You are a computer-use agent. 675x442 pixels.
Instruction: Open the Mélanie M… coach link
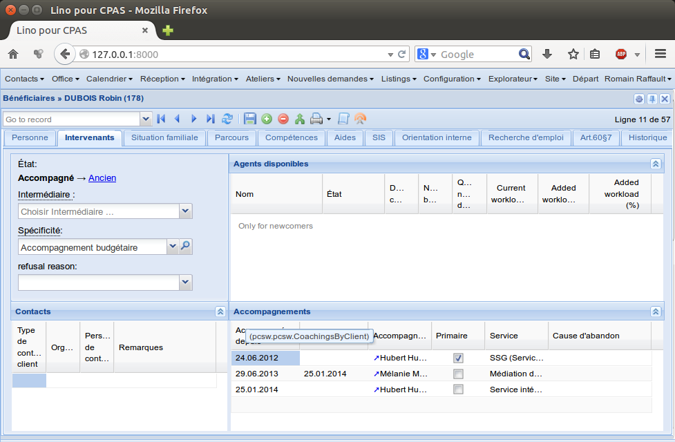400,374
